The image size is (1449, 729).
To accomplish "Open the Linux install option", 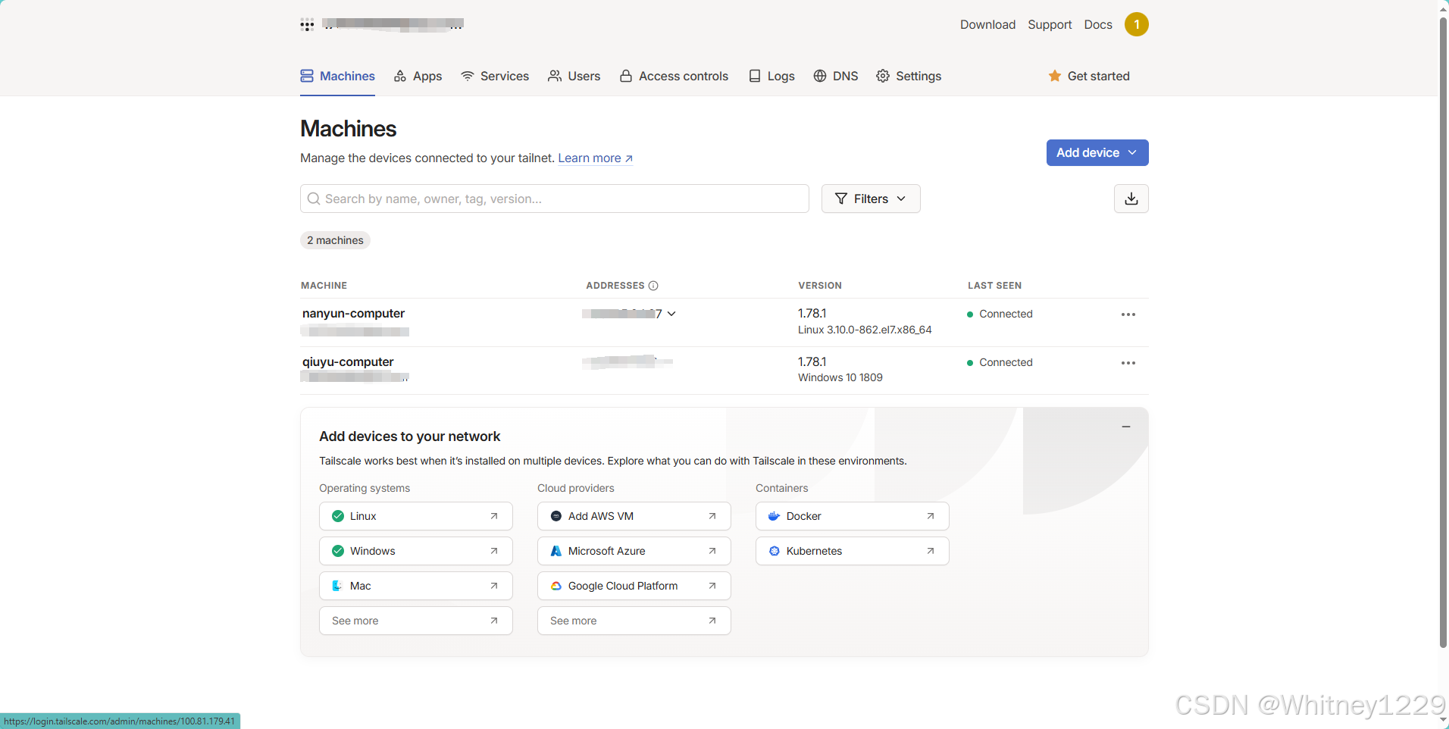I will (416, 516).
